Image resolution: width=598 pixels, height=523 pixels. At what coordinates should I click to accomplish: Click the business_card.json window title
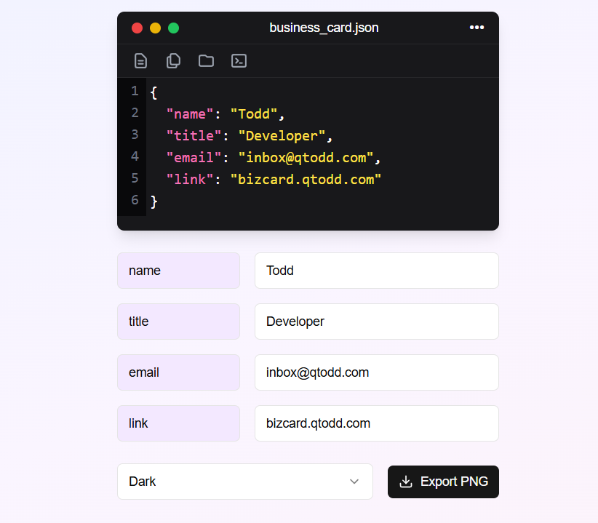pyautogui.click(x=324, y=28)
